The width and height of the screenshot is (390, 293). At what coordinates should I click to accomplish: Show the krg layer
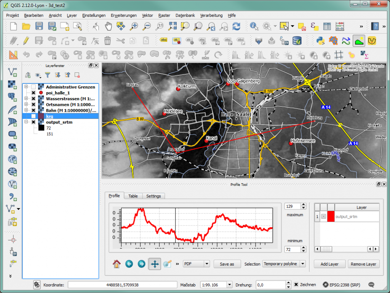click(34, 117)
